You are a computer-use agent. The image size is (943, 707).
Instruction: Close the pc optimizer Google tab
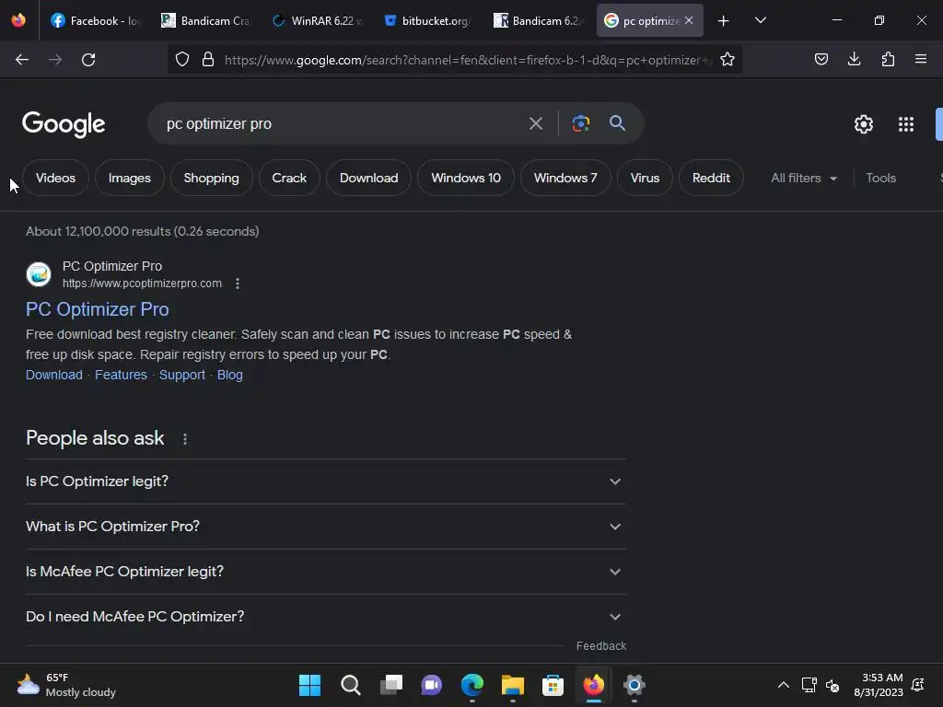click(x=689, y=20)
